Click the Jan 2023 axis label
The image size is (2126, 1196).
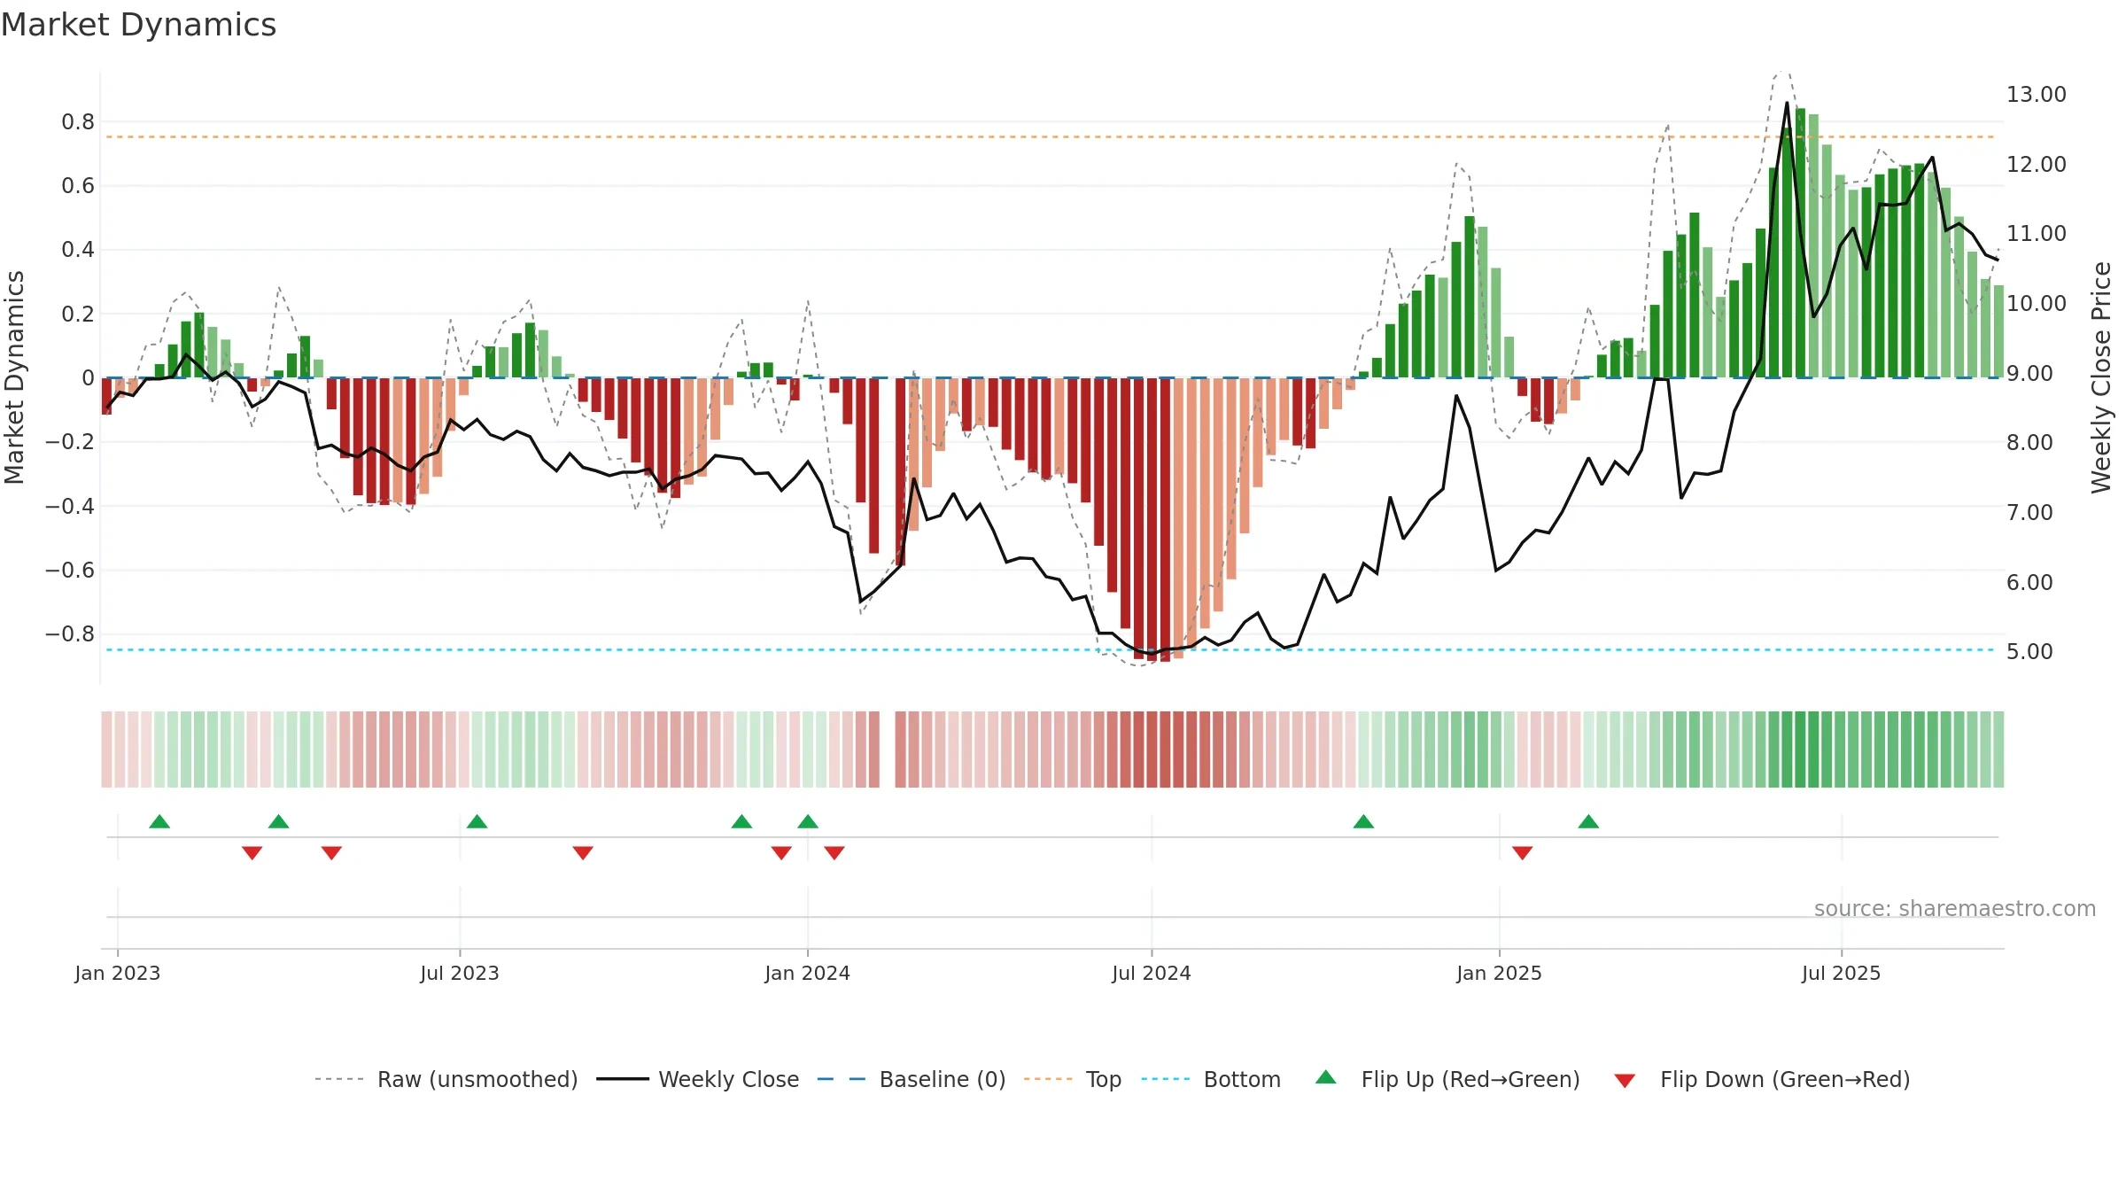click(118, 973)
